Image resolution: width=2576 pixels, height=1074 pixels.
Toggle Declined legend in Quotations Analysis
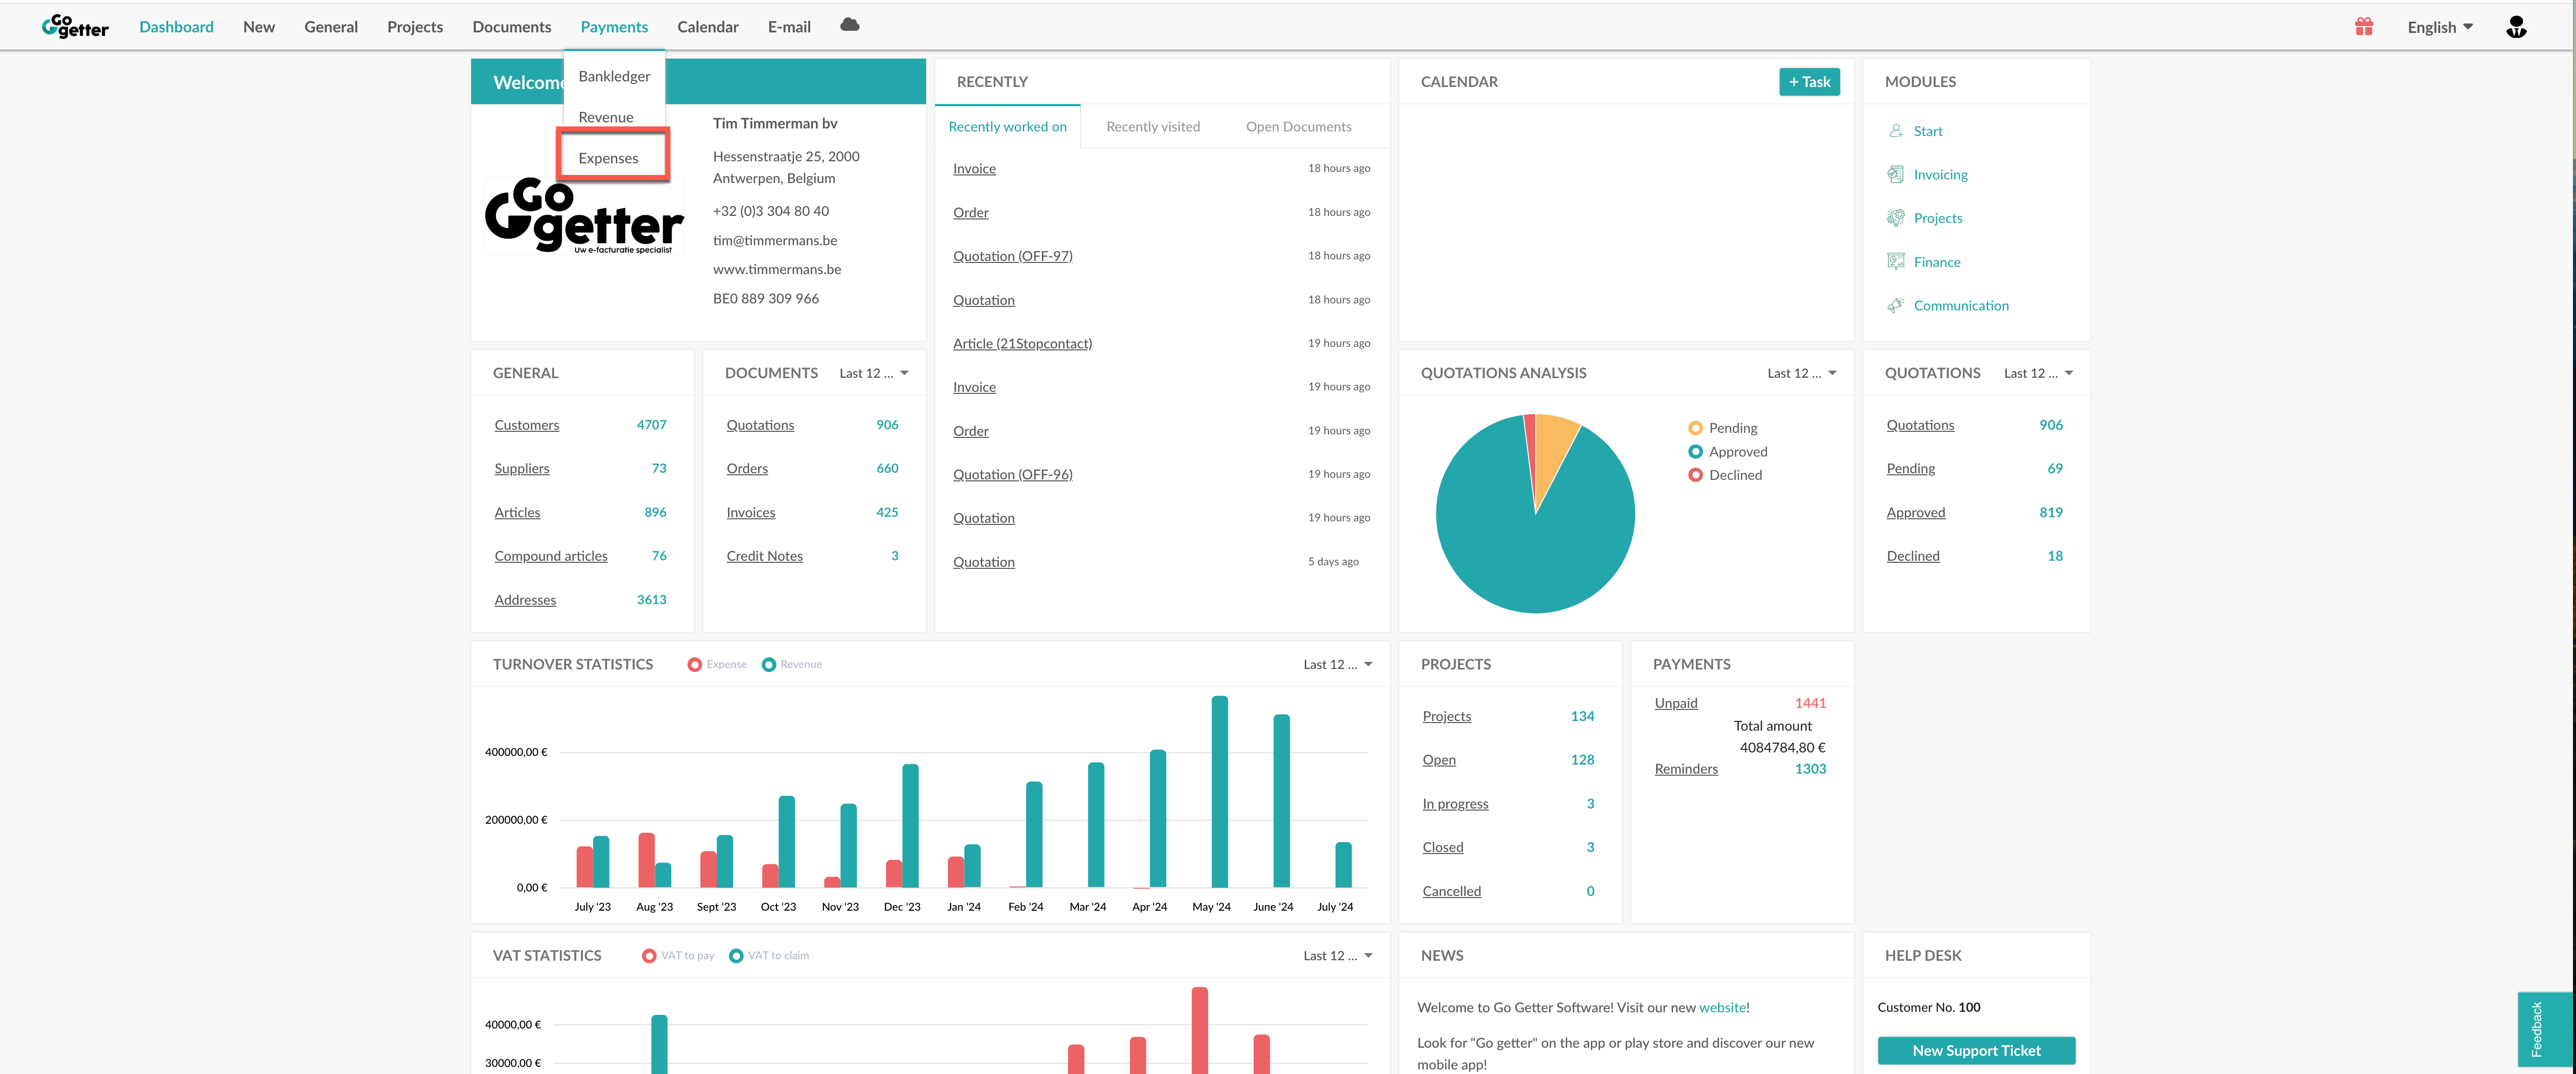tap(1725, 475)
